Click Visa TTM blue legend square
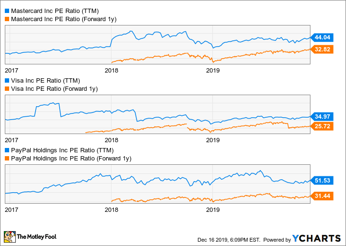Viewport: 346px width, 246px height. click(x=7, y=80)
